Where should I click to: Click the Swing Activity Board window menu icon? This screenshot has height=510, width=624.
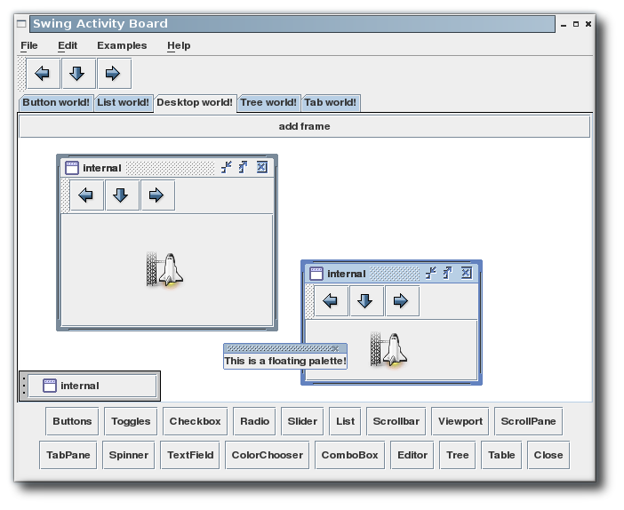(22, 24)
